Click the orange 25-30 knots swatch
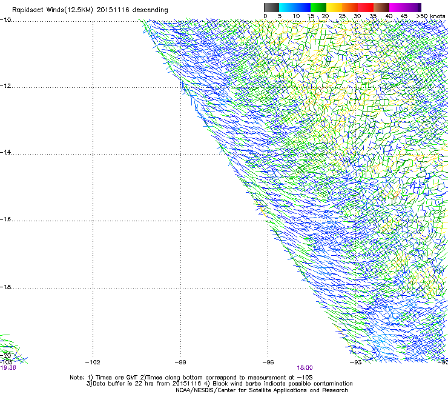448x394 pixels. point(350,7)
